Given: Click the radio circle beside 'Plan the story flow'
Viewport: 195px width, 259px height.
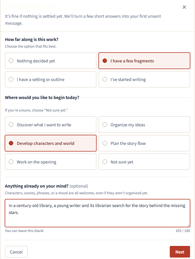Looking at the screenshot, I should pyautogui.click(x=105, y=143).
